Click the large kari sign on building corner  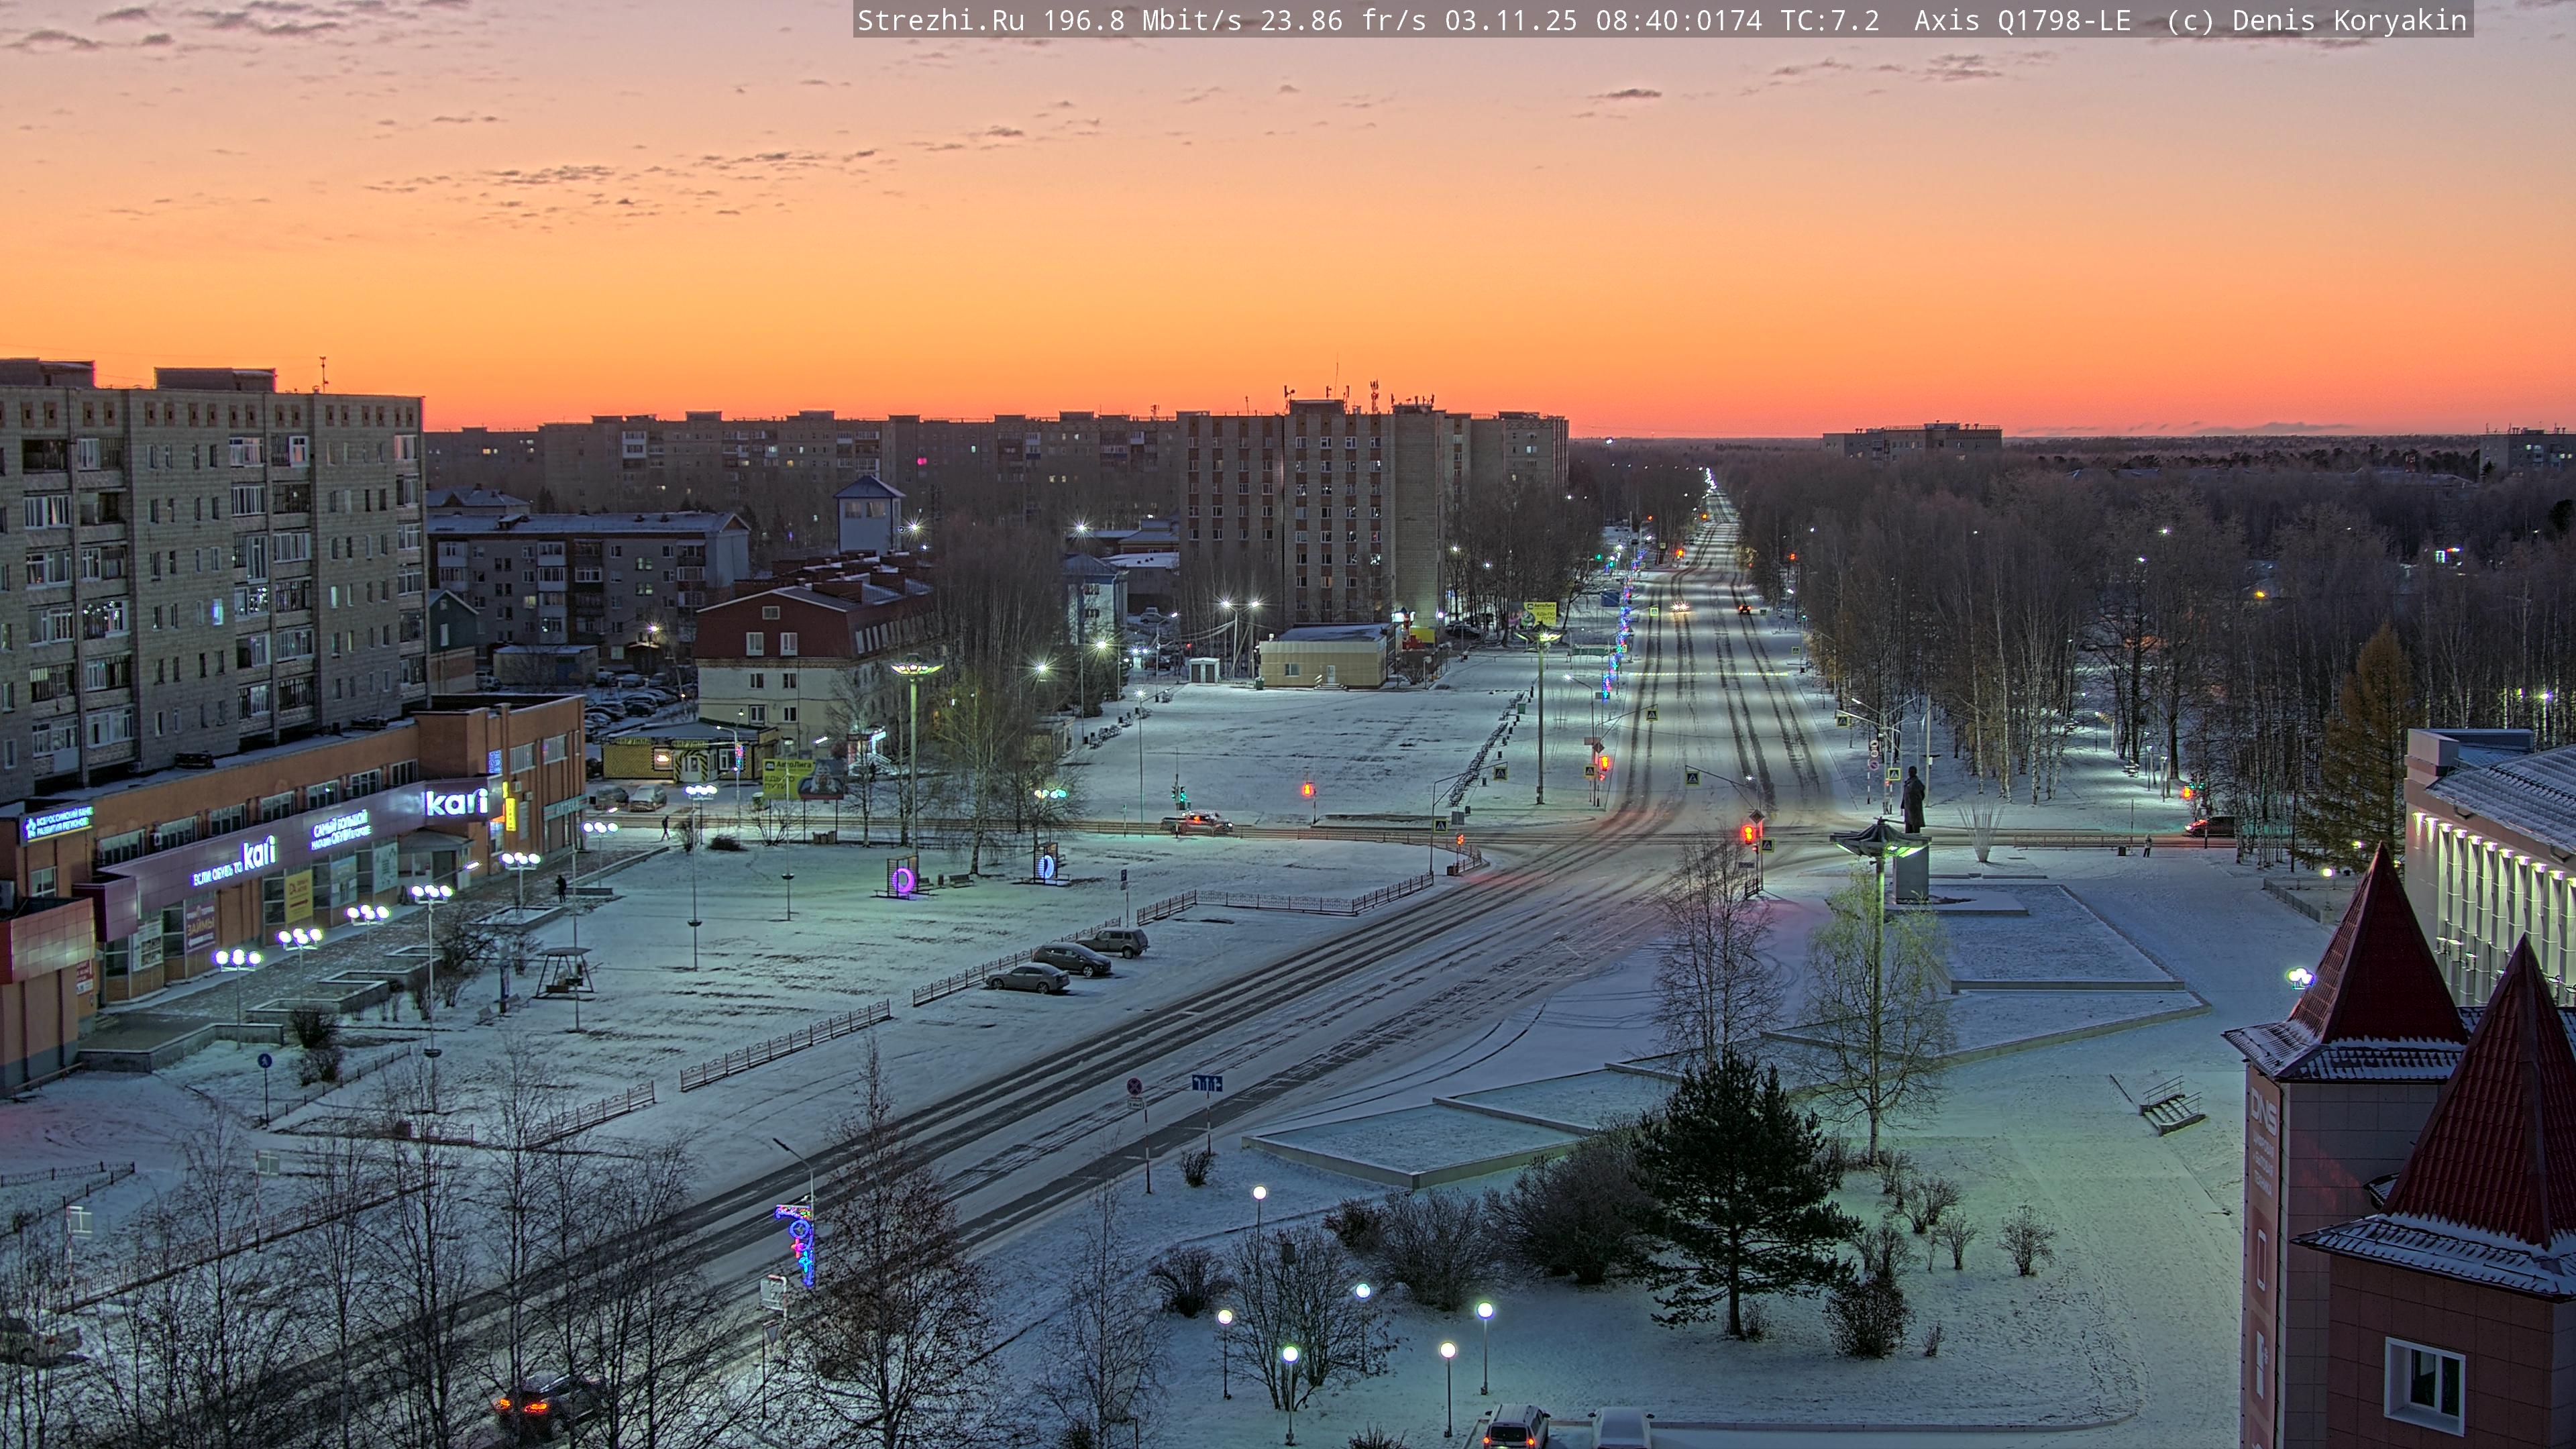(x=456, y=802)
